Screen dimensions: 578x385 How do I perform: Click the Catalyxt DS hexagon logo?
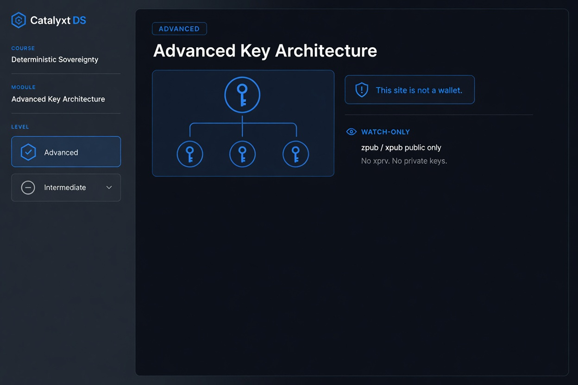click(19, 20)
